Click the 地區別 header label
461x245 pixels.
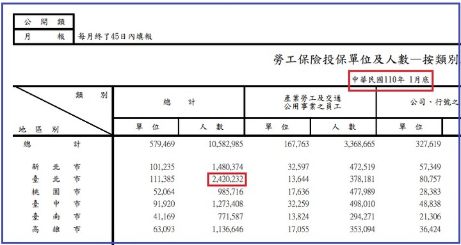(38, 129)
